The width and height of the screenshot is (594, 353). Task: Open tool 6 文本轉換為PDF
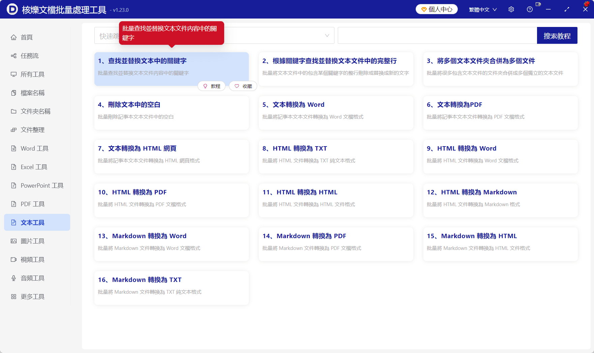(x=501, y=113)
